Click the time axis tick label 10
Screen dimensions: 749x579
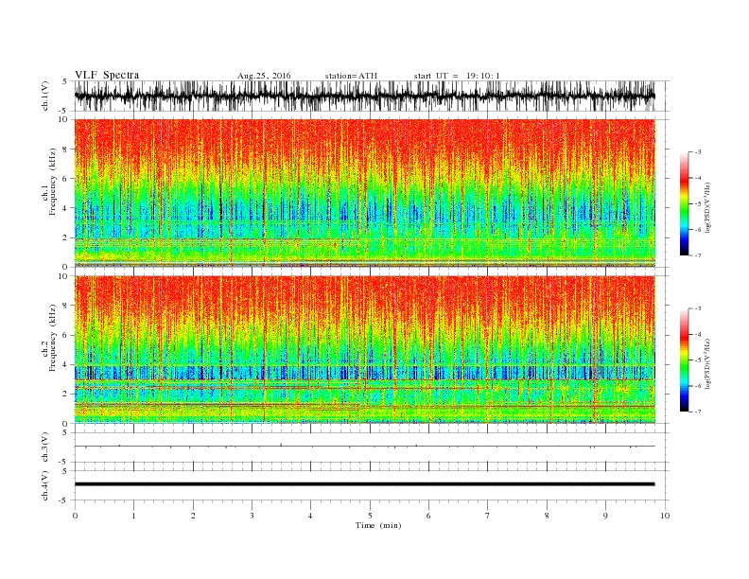[x=665, y=516]
